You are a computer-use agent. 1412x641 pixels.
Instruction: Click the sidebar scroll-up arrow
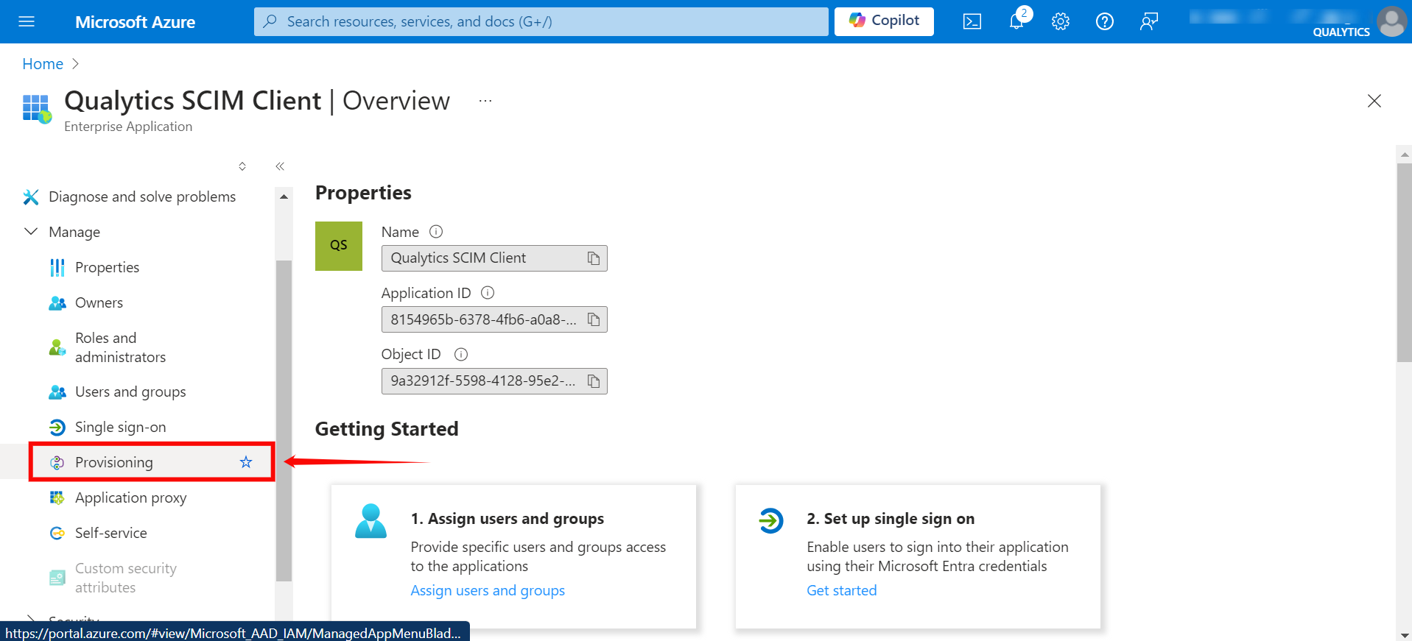tap(284, 196)
